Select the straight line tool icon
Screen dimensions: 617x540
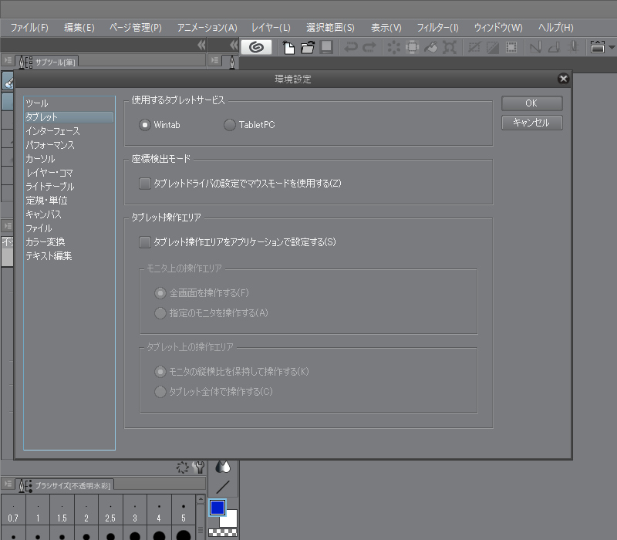tap(223, 487)
